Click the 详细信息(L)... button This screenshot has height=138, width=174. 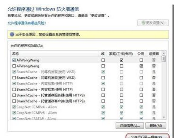click(130, 126)
